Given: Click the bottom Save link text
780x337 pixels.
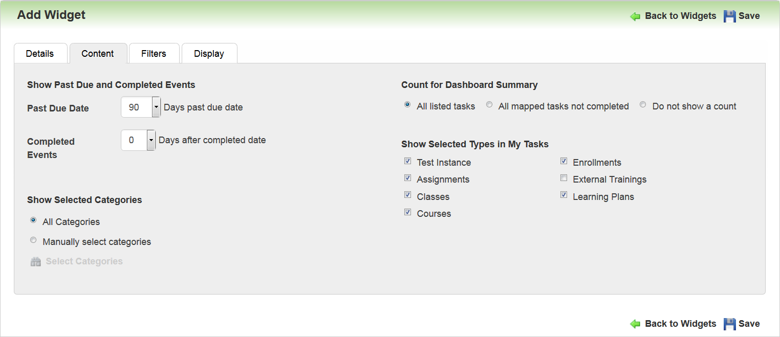Looking at the screenshot, I should point(749,324).
